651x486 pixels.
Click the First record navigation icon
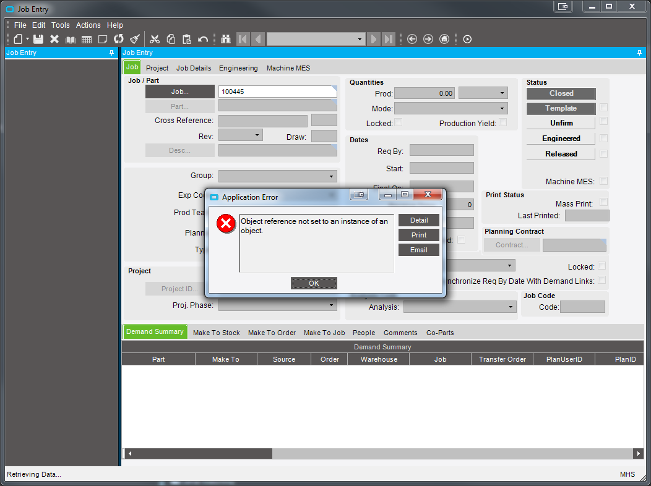point(243,39)
